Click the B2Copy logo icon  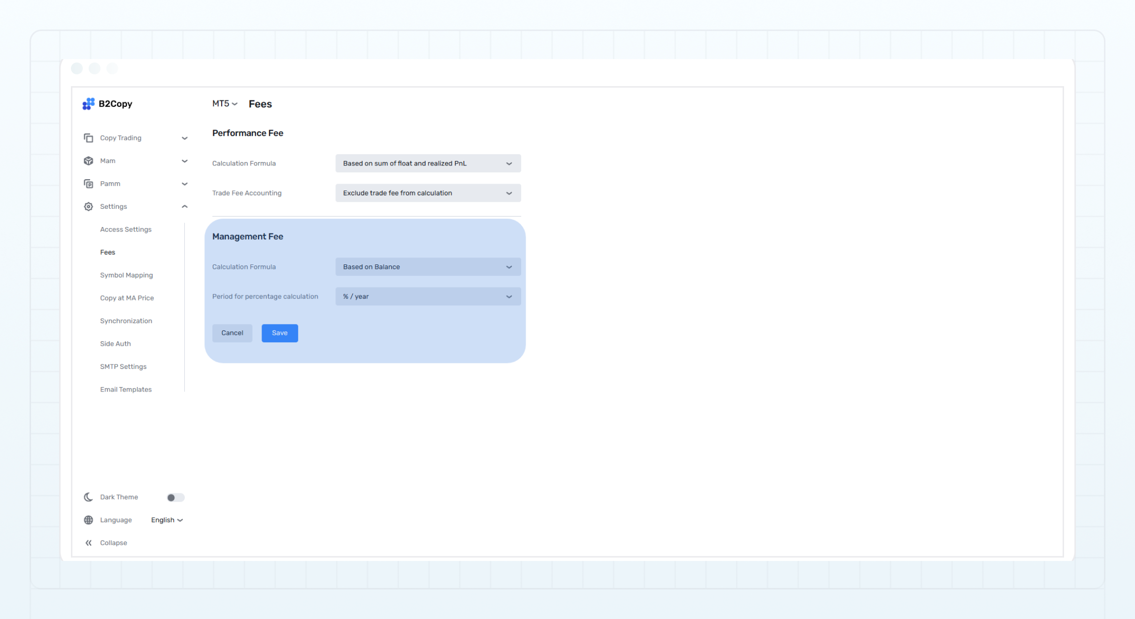[89, 104]
